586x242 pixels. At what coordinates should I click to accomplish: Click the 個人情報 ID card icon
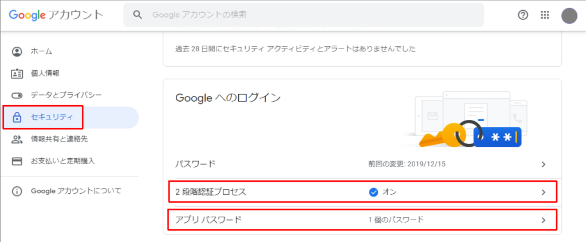click(x=17, y=74)
